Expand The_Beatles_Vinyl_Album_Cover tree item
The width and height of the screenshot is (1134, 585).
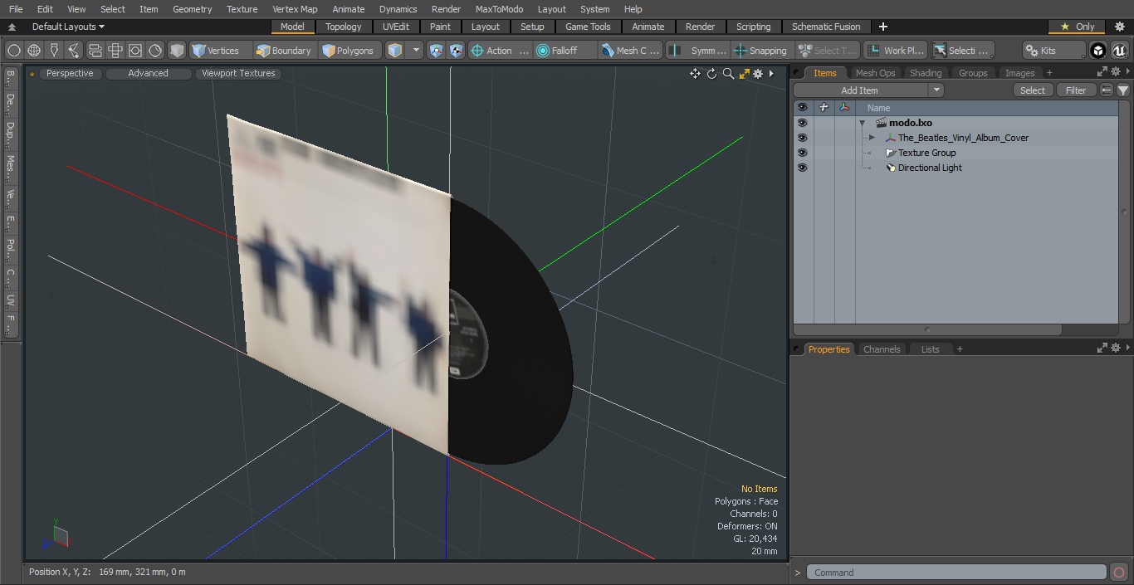pos(872,138)
